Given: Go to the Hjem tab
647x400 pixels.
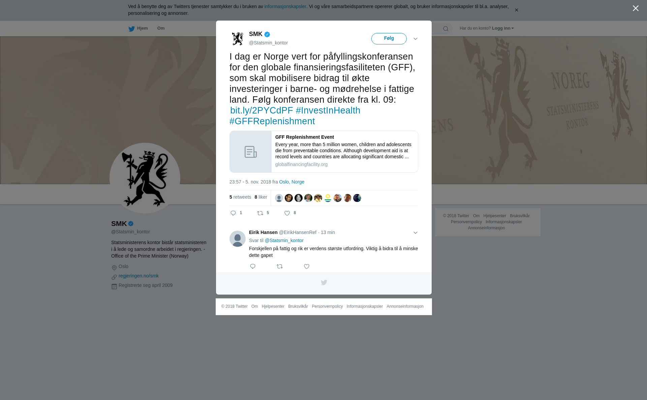Looking at the screenshot, I should [138, 29].
